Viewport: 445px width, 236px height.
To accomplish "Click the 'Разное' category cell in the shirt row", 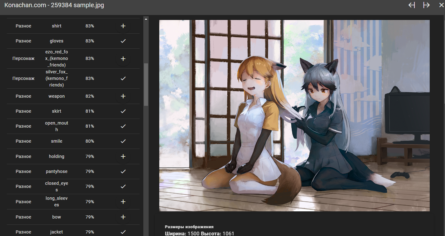I will click(23, 26).
